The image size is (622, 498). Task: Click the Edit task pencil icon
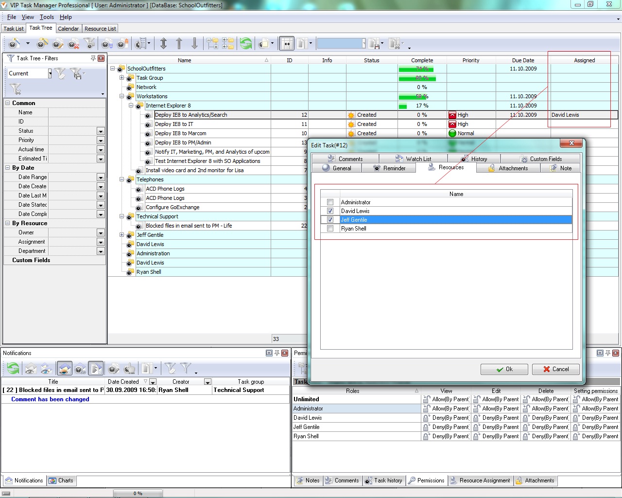click(x=58, y=44)
